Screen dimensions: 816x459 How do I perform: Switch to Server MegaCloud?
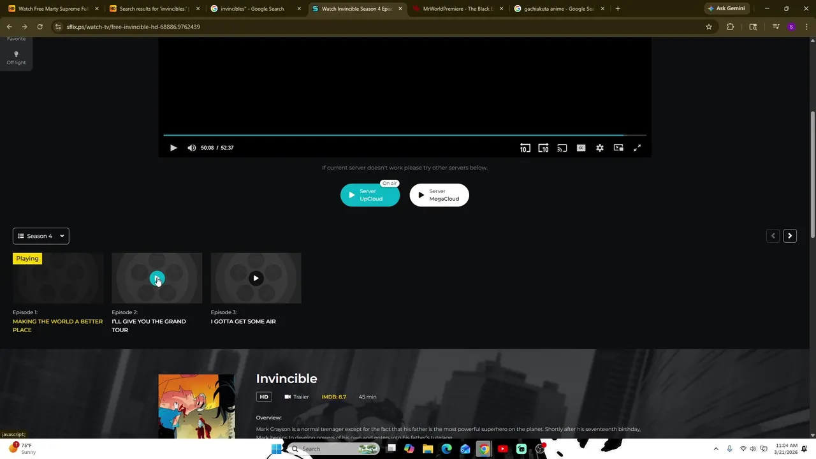click(x=439, y=195)
